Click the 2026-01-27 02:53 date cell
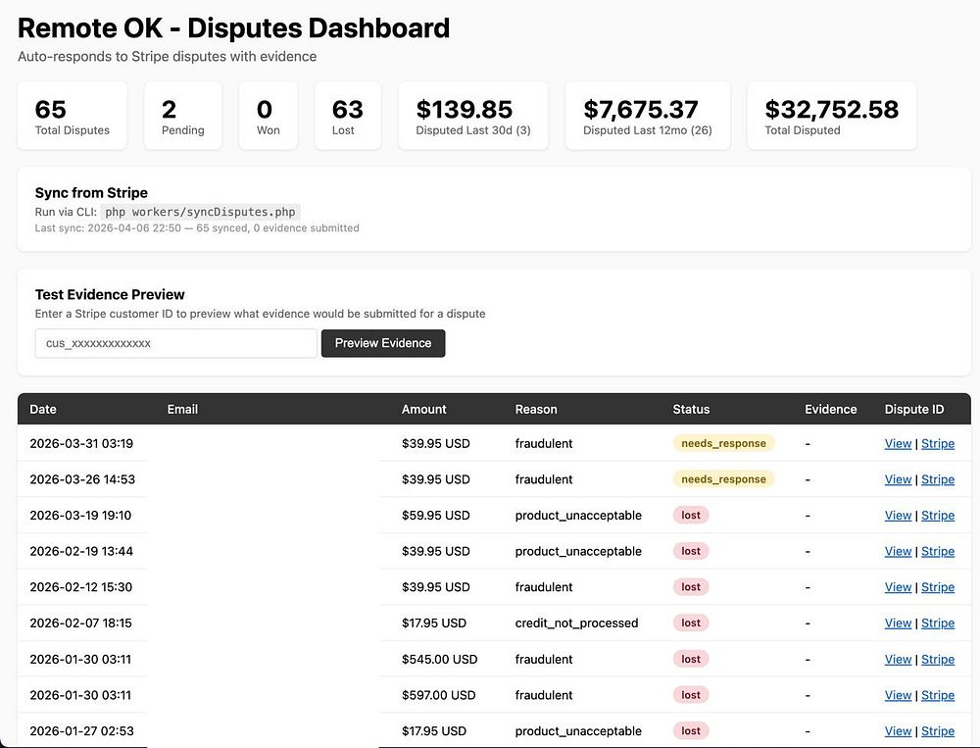The image size is (980, 748). (x=82, y=731)
